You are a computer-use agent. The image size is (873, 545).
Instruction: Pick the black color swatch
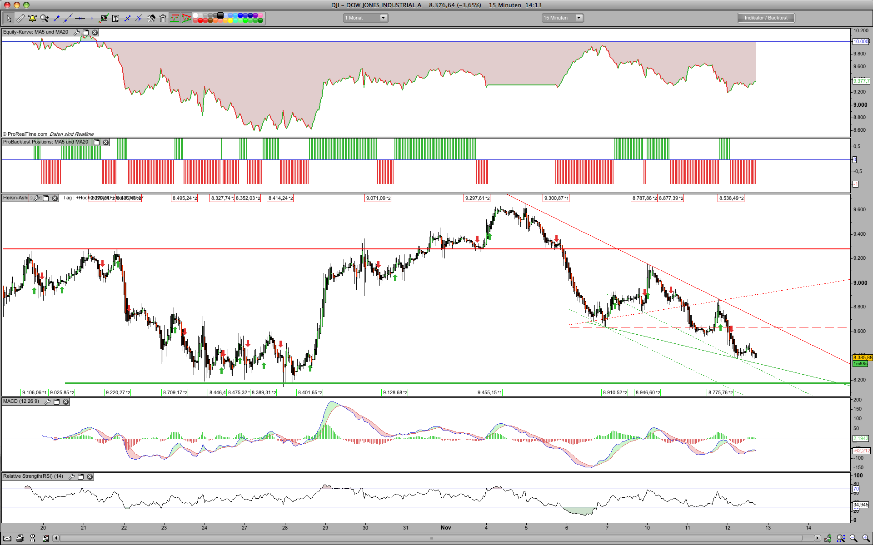(220, 15)
